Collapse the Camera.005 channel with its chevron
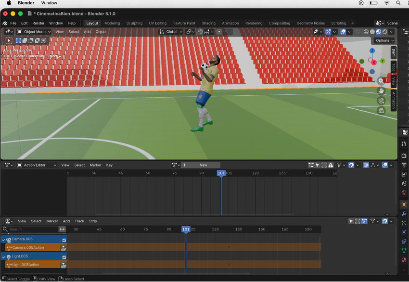409x282 pixels. 3,240
